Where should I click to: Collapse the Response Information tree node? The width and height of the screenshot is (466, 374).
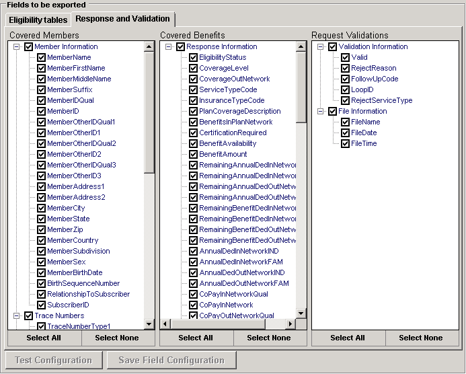(x=167, y=47)
